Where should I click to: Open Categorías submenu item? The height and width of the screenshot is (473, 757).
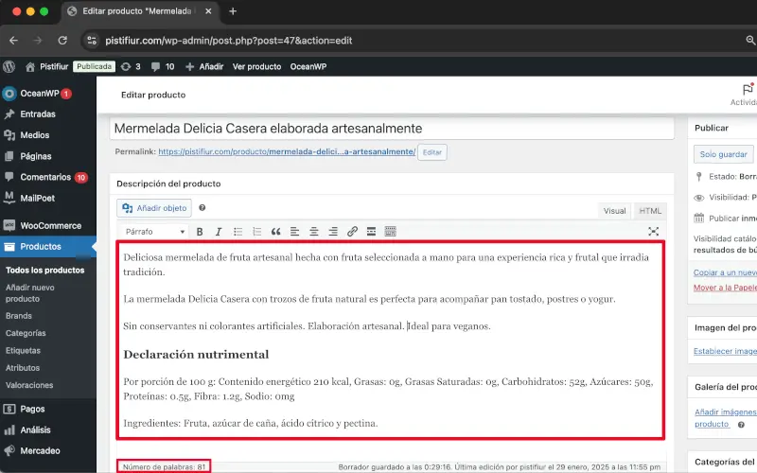coord(26,333)
